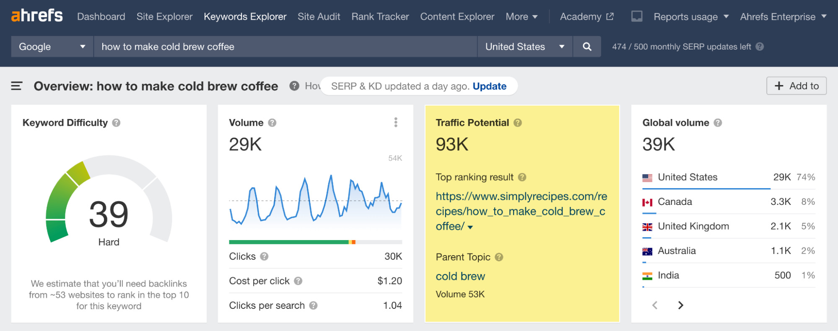838x331 pixels.
Task: Click the Add to button
Action: 796,86
